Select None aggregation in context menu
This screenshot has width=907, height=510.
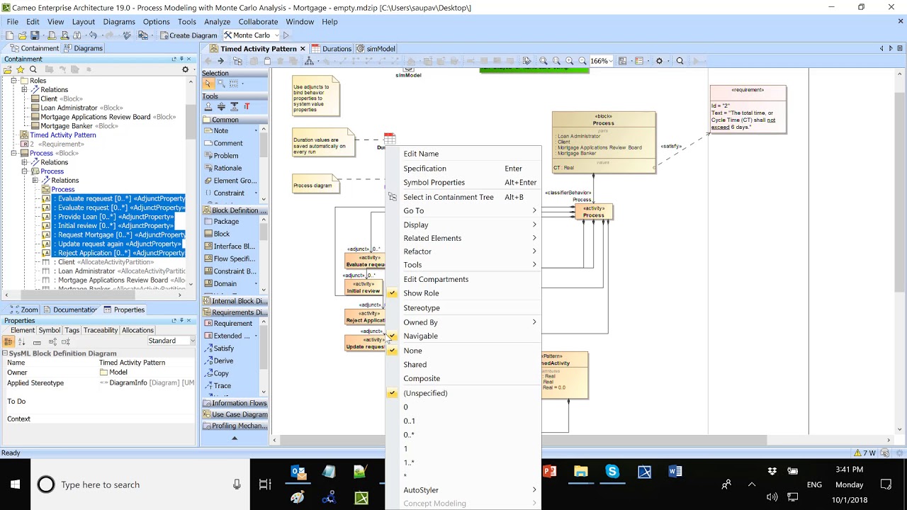(463, 351)
